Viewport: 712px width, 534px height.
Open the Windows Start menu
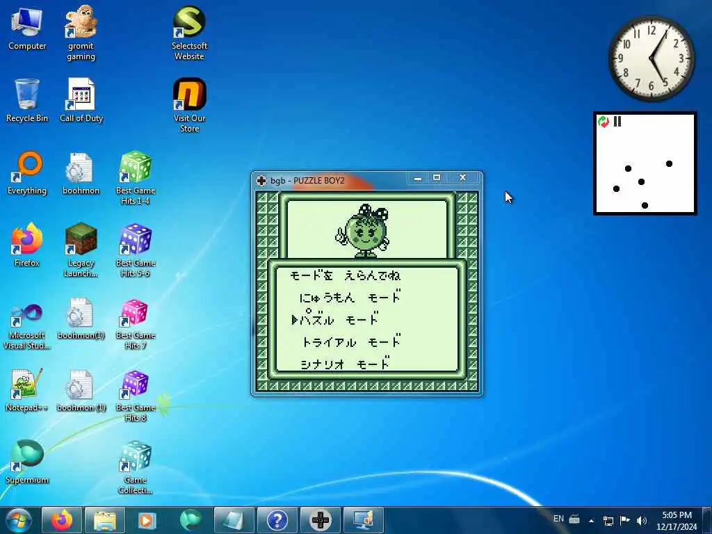19,520
